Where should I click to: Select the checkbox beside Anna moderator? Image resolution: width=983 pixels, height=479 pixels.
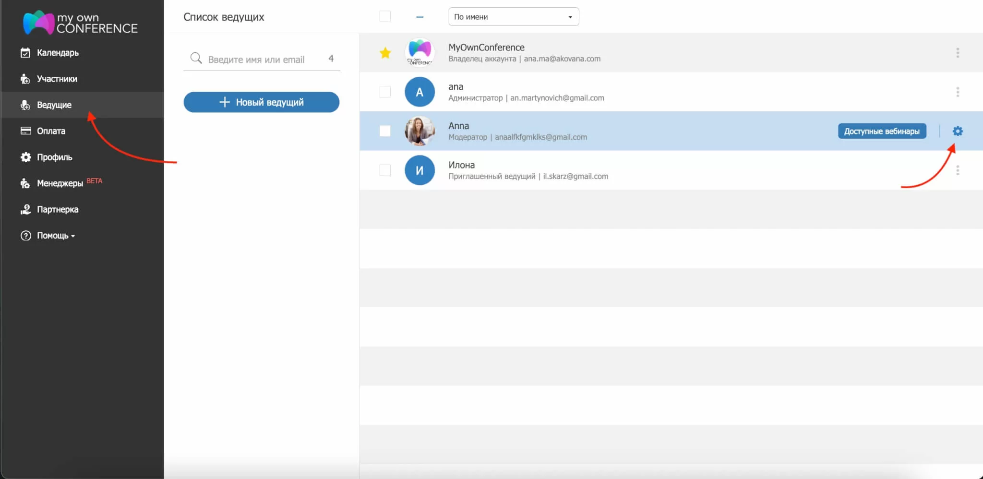pyautogui.click(x=385, y=131)
